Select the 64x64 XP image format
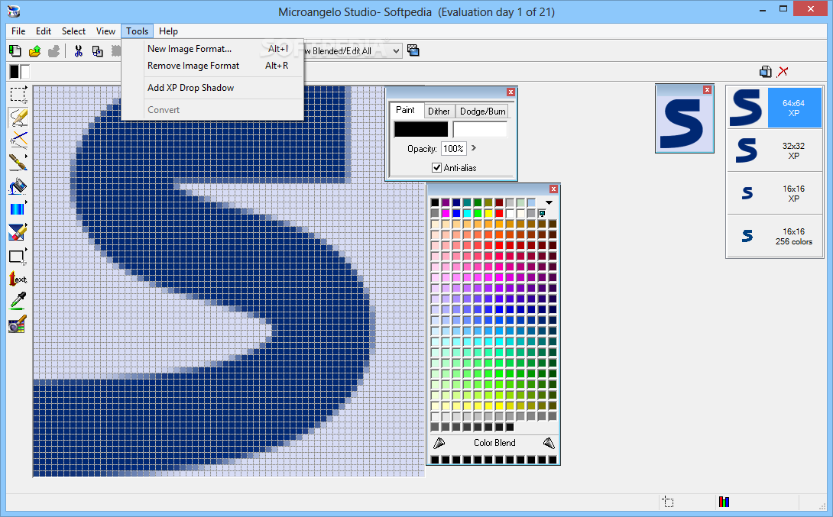Image resolution: width=833 pixels, height=517 pixels. click(x=775, y=108)
